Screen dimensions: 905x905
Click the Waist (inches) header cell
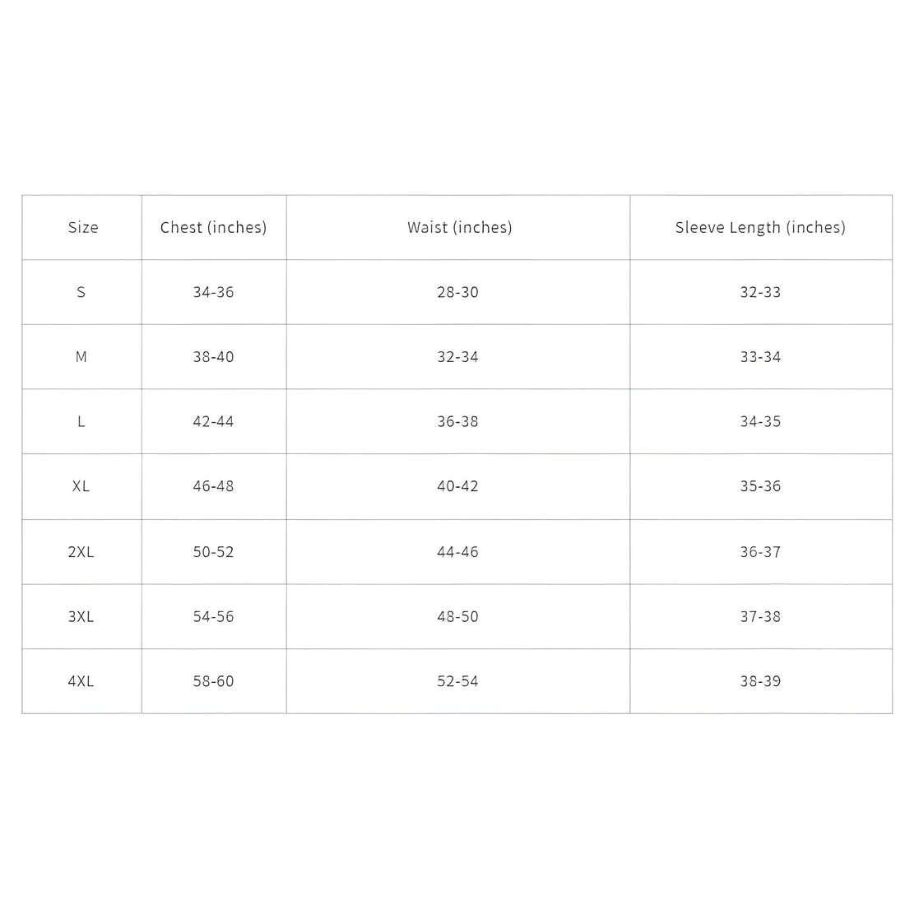(x=459, y=228)
